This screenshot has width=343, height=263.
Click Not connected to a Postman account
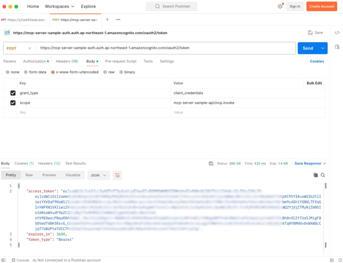coord(67,260)
